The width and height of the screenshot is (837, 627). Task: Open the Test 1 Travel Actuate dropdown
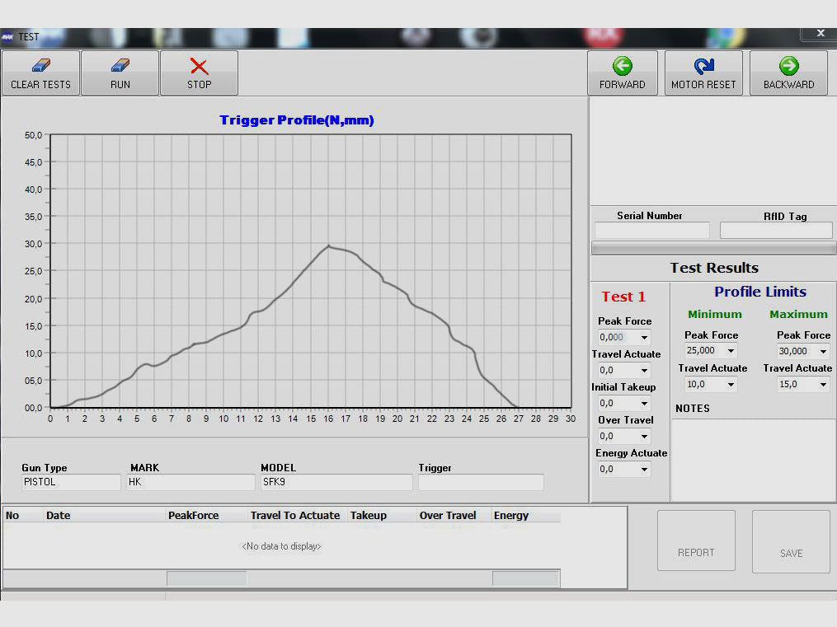coord(644,371)
